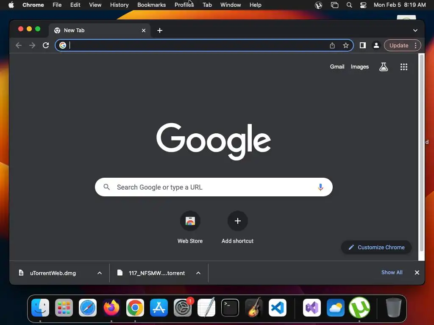The image size is (434, 325).
Task: Open Weather app from the dock
Action: click(336, 308)
